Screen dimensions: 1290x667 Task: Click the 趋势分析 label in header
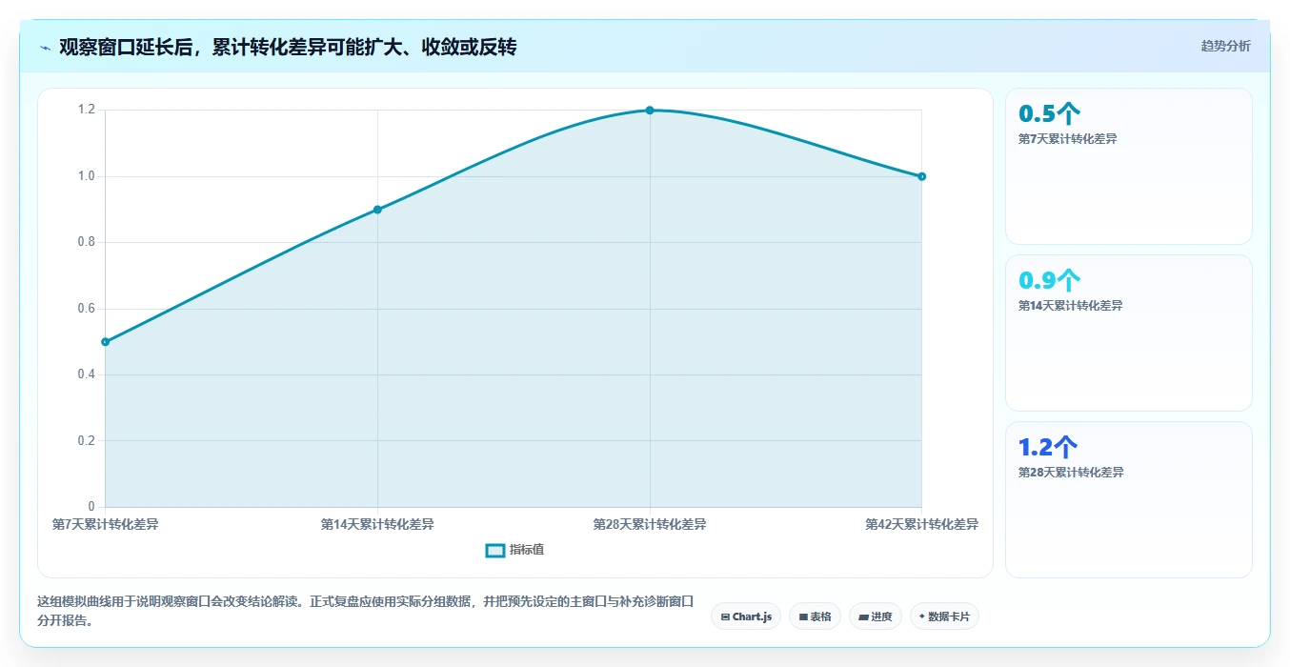[1225, 46]
